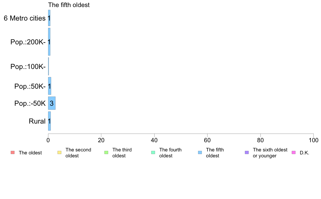Viewport: 321px width, 199px height.
Task: Select the Pop.:200K- bar
Action: (49, 42)
